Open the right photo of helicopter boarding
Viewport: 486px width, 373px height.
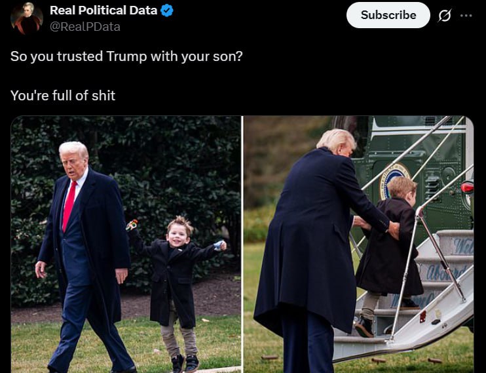[x=358, y=245]
